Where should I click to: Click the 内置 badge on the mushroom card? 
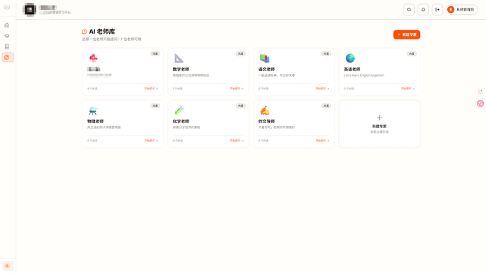click(x=155, y=53)
